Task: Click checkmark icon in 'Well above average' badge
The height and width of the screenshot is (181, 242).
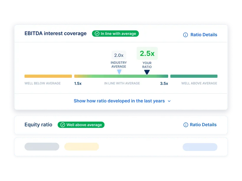Action: tap(63, 125)
